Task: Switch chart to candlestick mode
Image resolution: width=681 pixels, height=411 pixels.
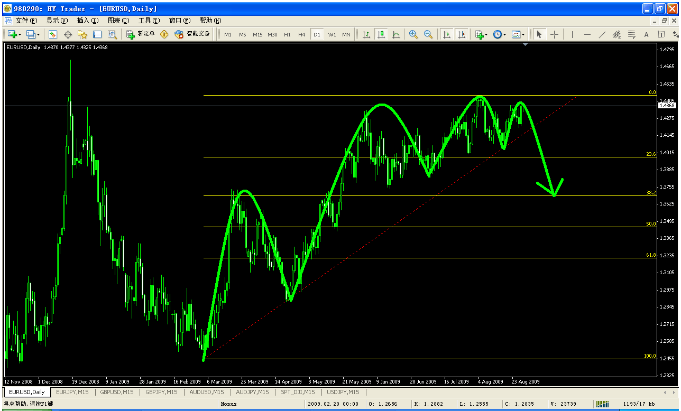Action: pyautogui.click(x=381, y=34)
